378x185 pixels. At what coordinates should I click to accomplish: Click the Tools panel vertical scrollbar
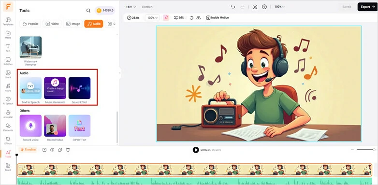point(117,127)
